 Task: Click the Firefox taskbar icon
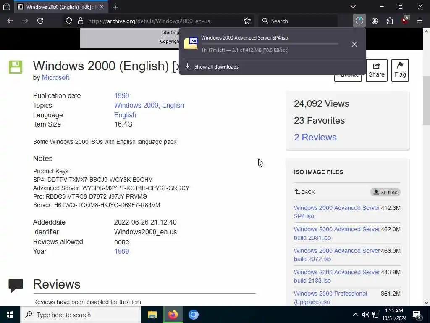tap(173, 315)
